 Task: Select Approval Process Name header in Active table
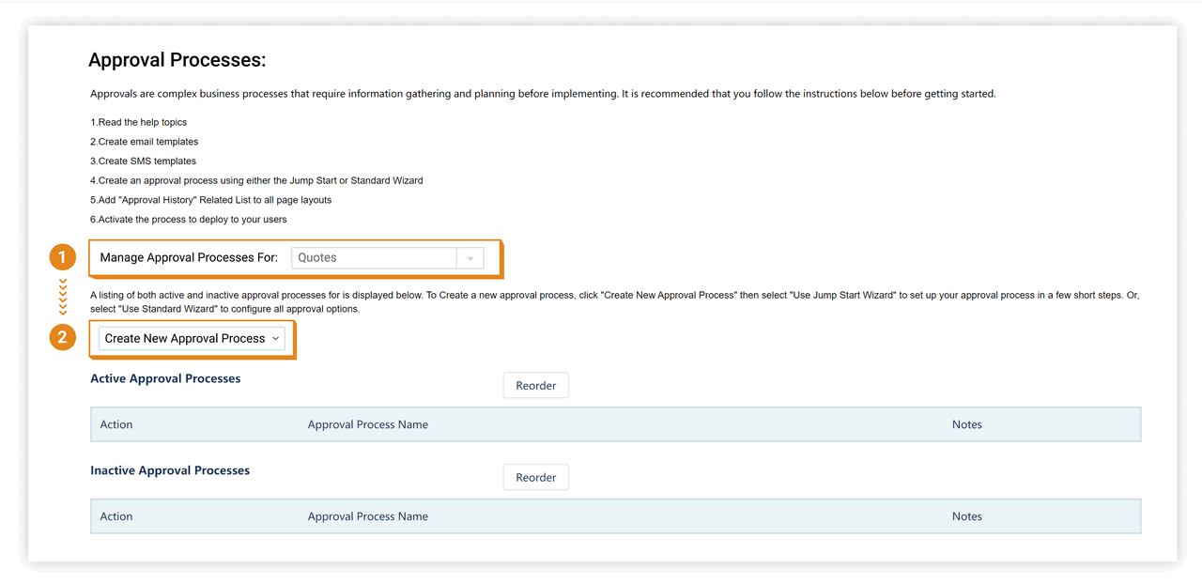[x=367, y=424]
